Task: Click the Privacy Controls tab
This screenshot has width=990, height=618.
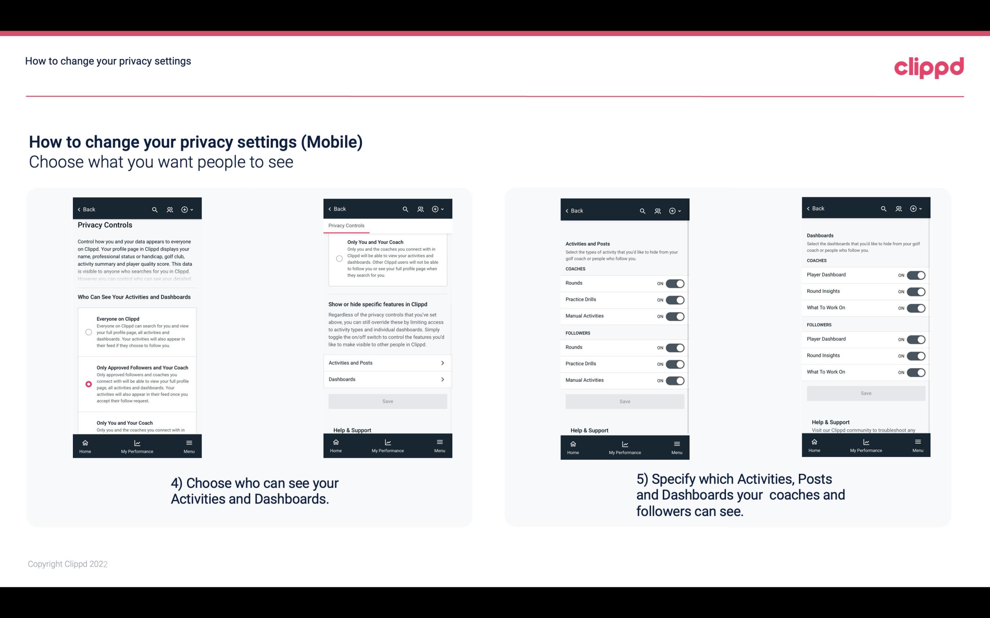Action: (x=346, y=225)
